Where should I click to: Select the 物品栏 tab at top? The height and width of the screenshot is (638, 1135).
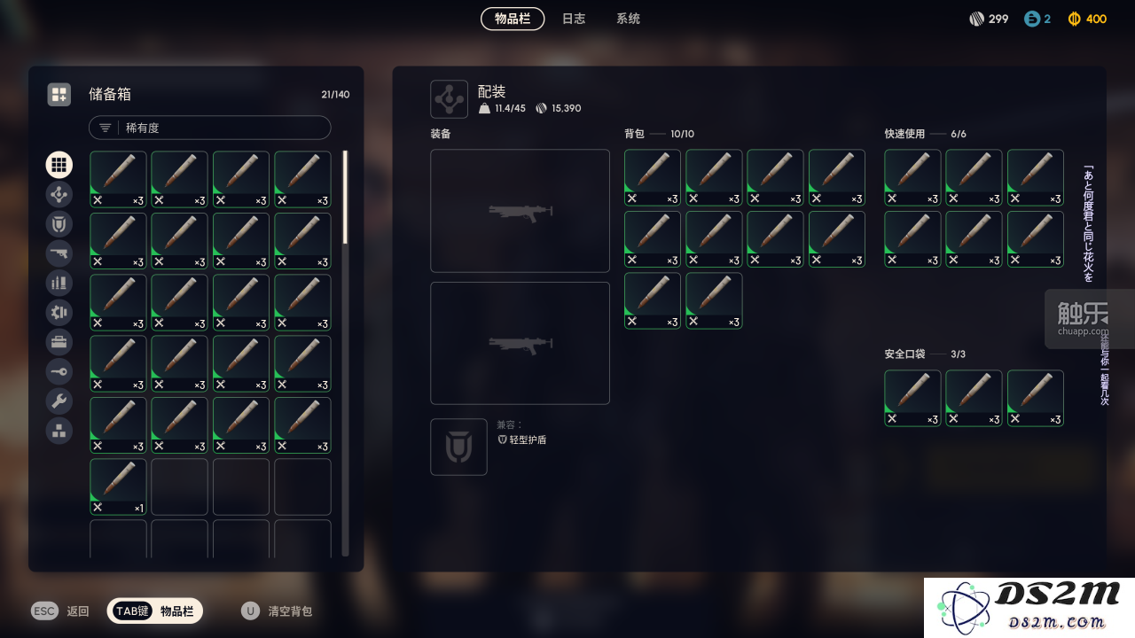(x=513, y=19)
